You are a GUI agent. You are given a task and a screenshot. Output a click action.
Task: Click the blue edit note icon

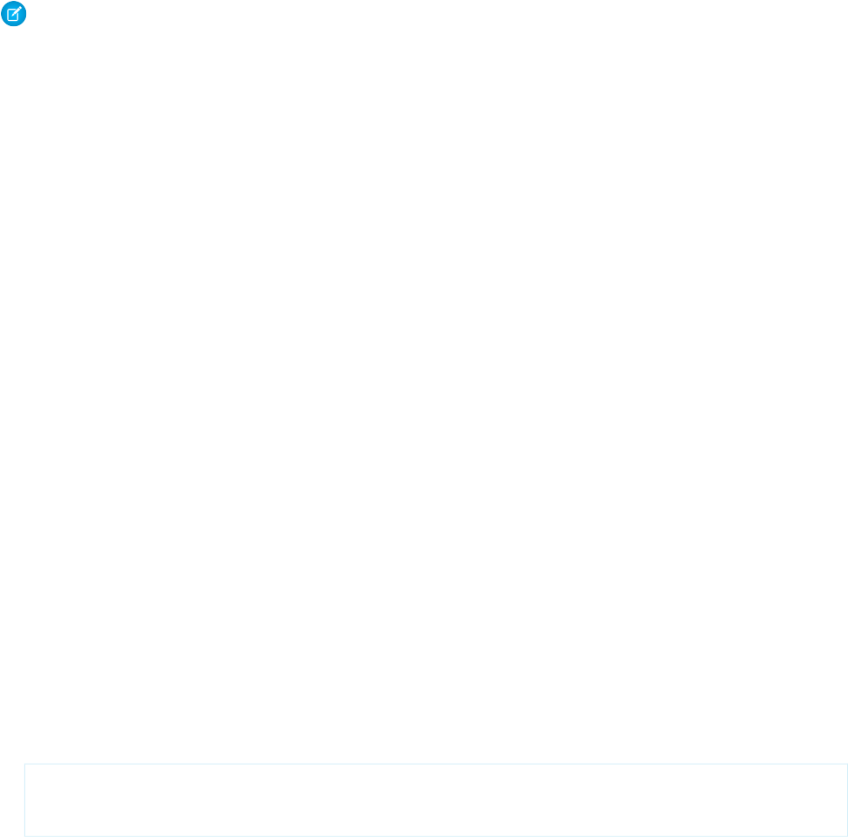14,14
